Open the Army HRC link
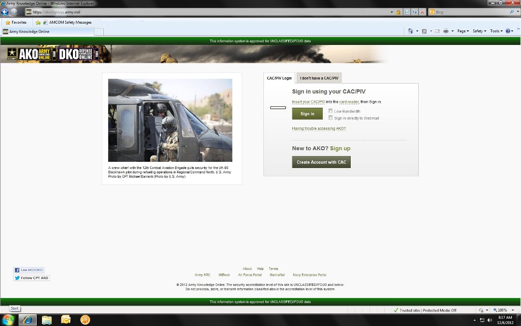521x326 pixels. coord(202,275)
